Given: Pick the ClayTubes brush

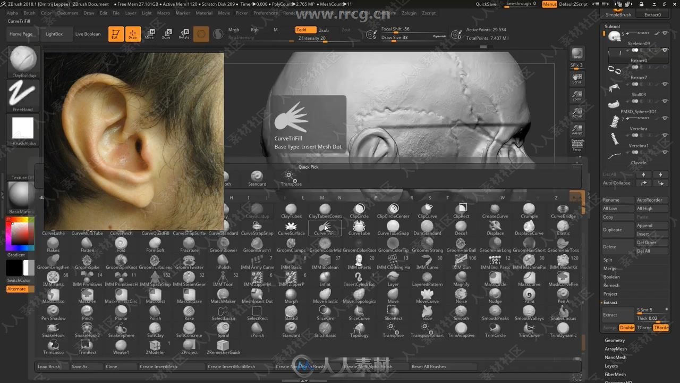Looking at the screenshot, I should pyautogui.click(x=291, y=211).
